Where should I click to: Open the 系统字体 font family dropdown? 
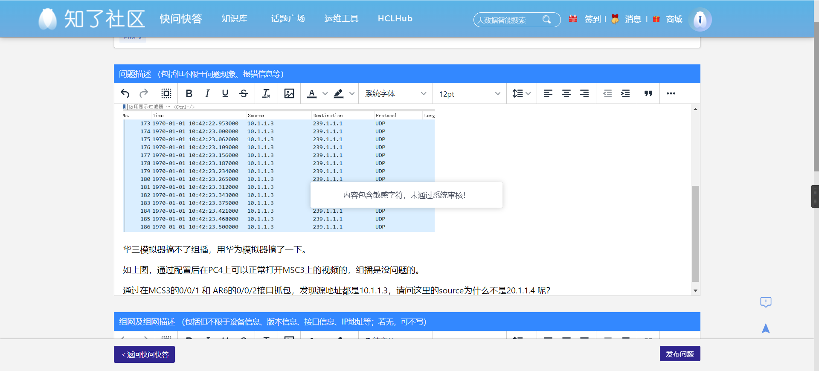coord(396,93)
